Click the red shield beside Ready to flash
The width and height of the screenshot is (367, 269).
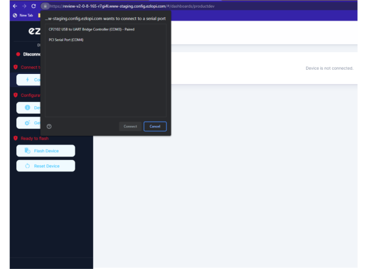[x=15, y=138]
